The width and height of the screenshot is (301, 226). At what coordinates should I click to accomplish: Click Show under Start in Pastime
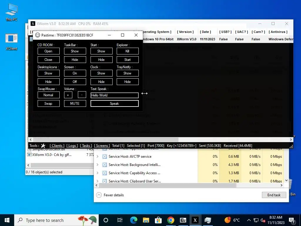[101, 51]
